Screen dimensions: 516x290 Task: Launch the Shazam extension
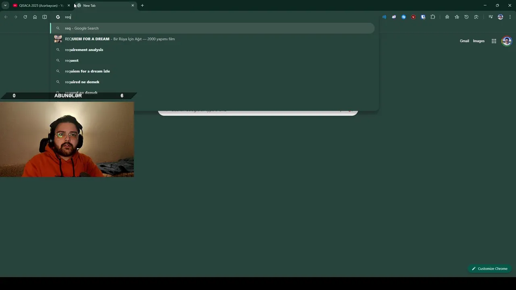click(x=404, y=17)
